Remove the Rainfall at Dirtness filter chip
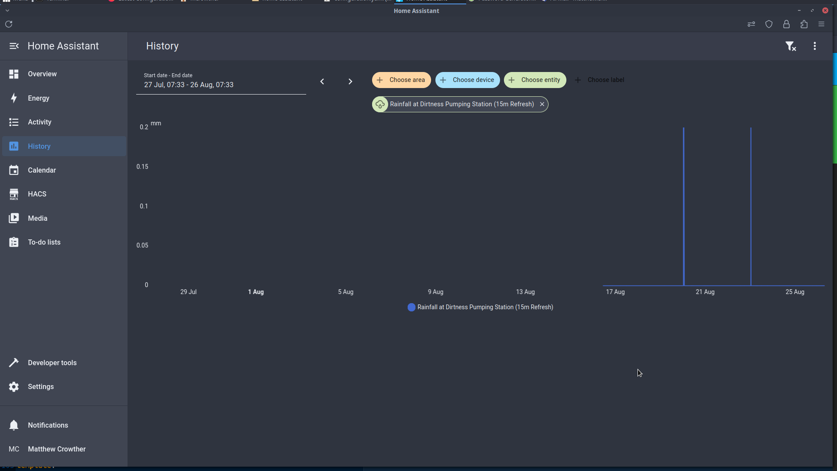837x471 pixels. coord(542,104)
